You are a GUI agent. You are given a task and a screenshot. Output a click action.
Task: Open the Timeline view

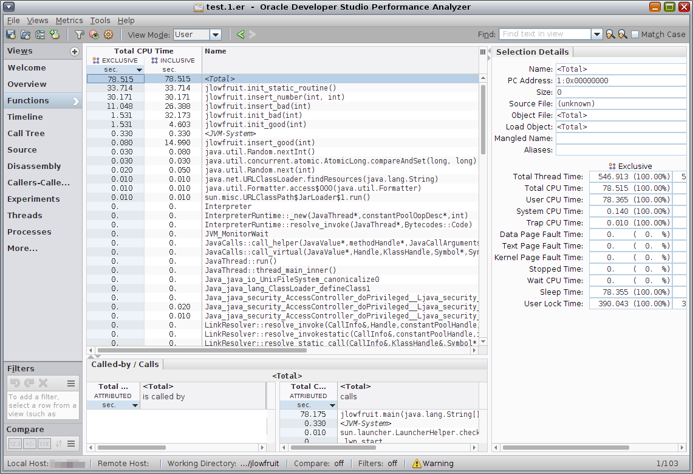coord(25,117)
